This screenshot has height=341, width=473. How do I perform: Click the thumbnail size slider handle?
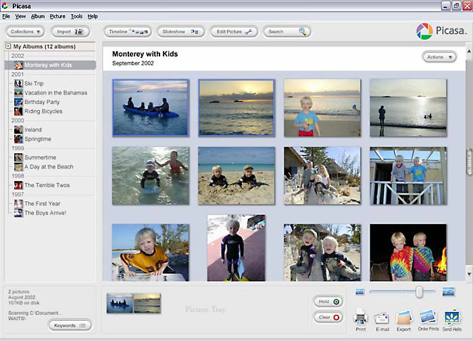tap(419, 292)
